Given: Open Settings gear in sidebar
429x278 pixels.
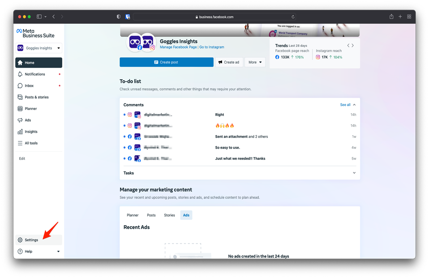Looking at the screenshot, I should coord(20,240).
